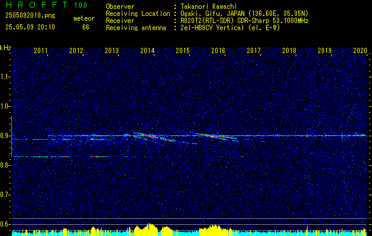Click the 2el-HB9CV antenna description
Screen dimensions: 372x236
230,28
